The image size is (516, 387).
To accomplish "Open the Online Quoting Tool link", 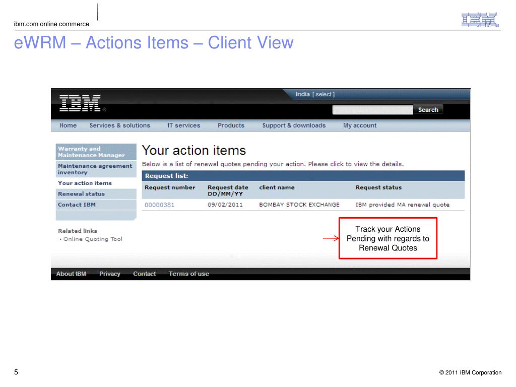I will tap(93, 239).
